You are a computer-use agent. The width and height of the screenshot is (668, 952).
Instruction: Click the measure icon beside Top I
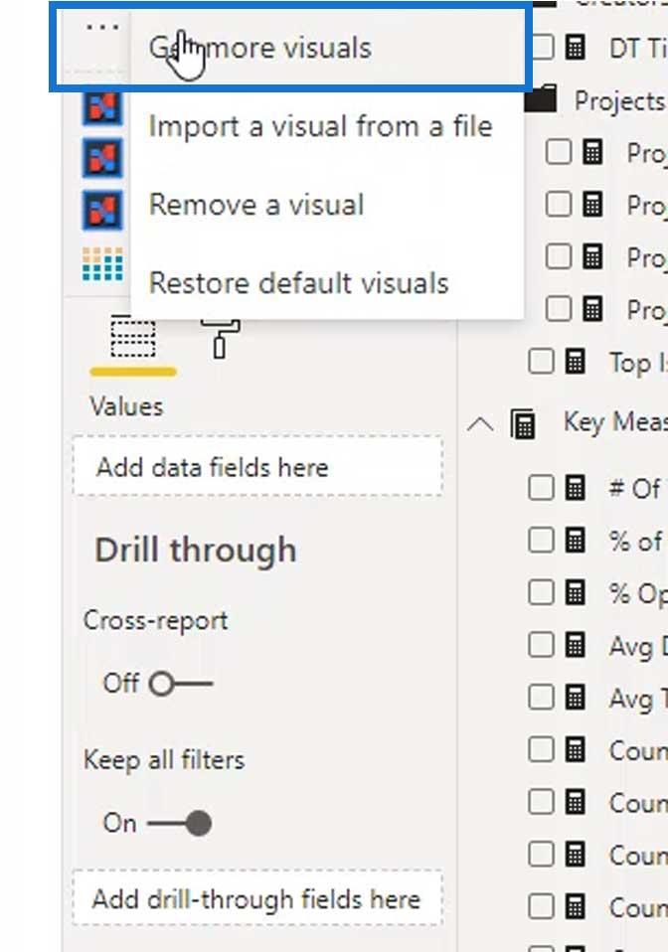pos(576,363)
